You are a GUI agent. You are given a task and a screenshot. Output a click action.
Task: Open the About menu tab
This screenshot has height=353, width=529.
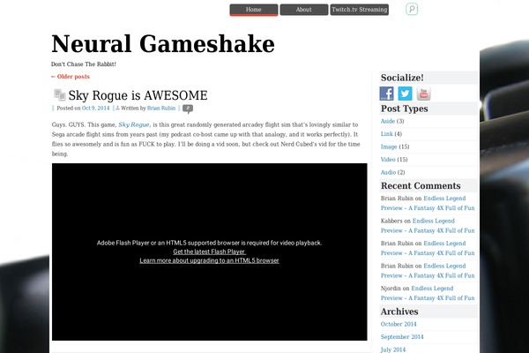click(x=303, y=10)
